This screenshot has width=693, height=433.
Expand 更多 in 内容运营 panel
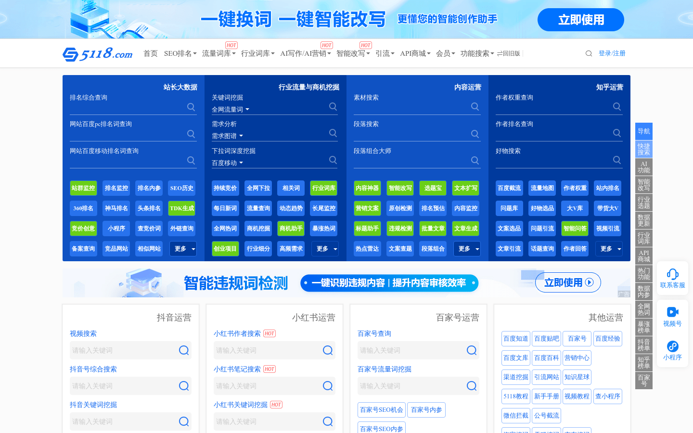467,249
